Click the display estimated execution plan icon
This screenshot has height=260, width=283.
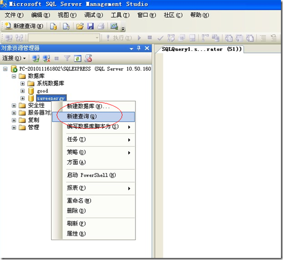coord(171,38)
